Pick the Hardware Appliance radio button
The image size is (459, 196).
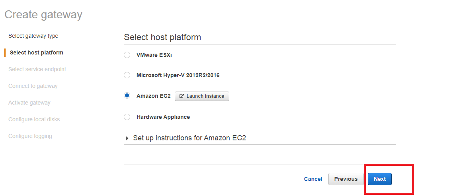[127, 117]
